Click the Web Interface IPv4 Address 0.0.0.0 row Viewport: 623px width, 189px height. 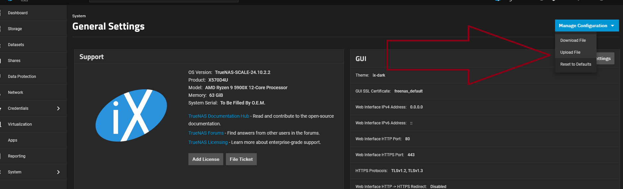point(485,107)
